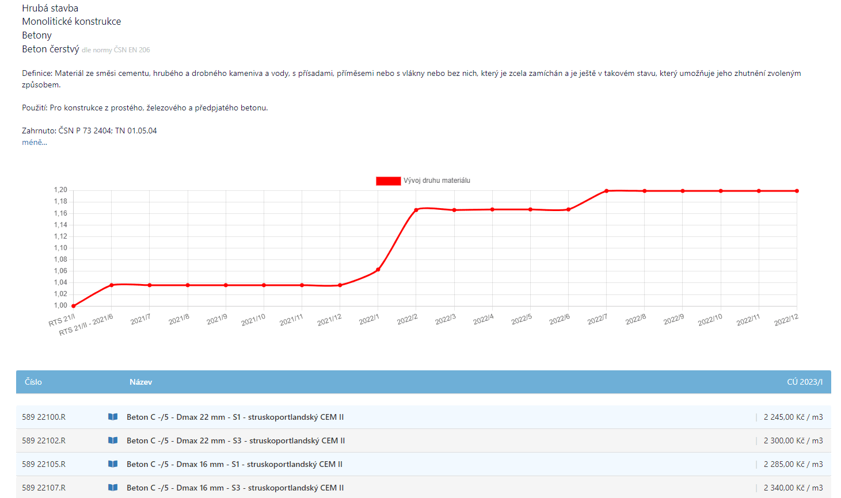Collapse description with the méně... link
Image resolution: width=841 pixels, height=498 pixels.
tap(35, 142)
